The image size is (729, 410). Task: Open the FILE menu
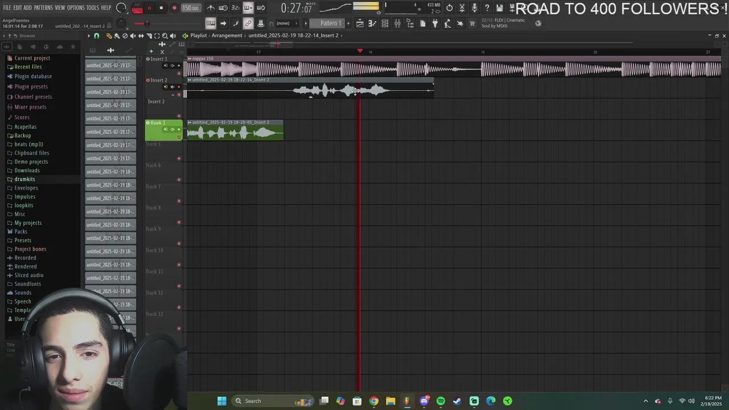[x=7, y=8]
